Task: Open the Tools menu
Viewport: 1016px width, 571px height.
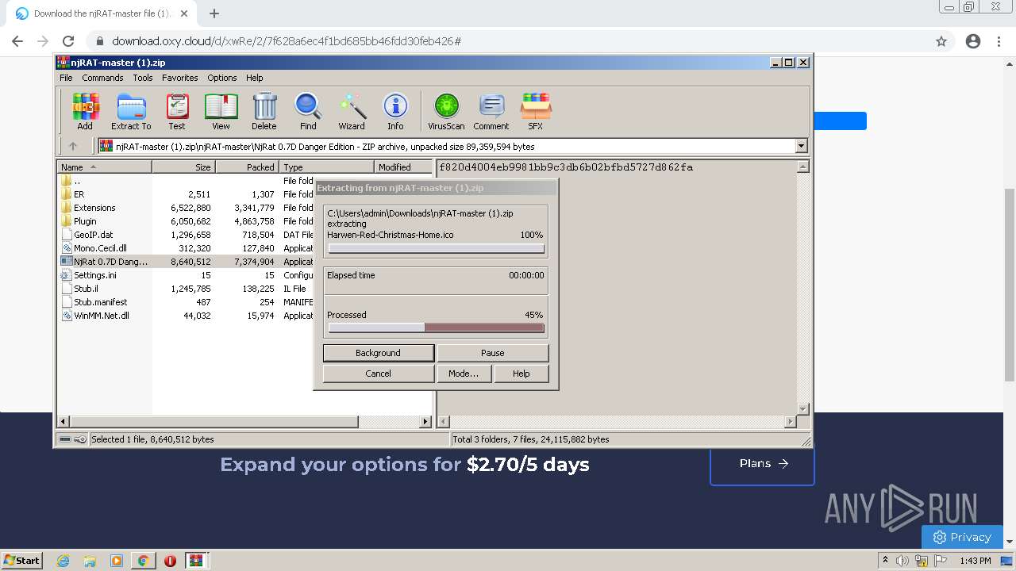Action: (x=143, y=78)
